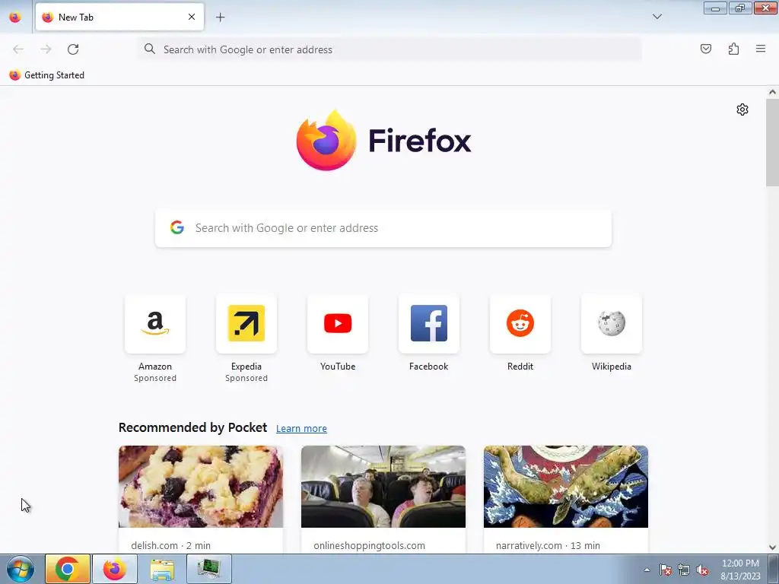The width and height of the screenshot is (779, 584).
Task: Show hidden system tray icons
Action: point(647,570)
